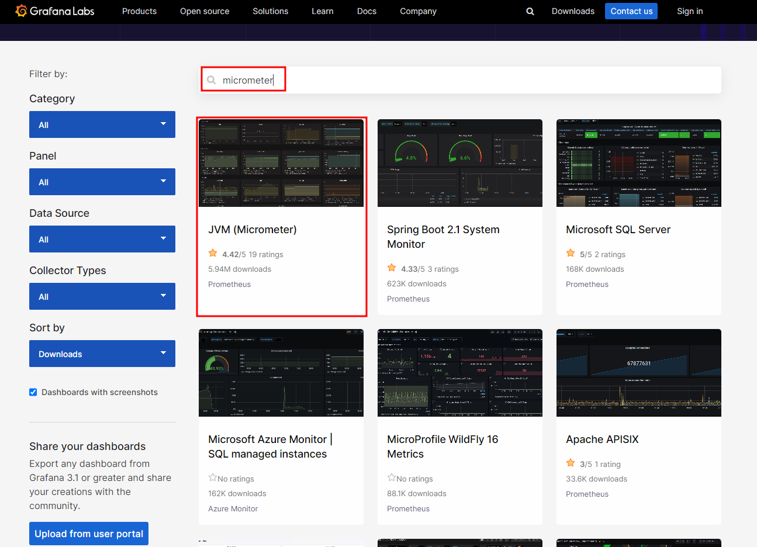Open the site search magnifier icon
Viewport: 757px width, 547px height.
coord(530,11)
